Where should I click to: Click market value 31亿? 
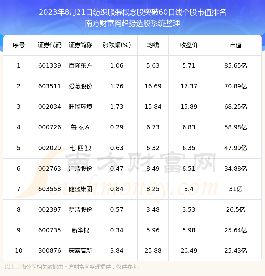pos(236,189)
